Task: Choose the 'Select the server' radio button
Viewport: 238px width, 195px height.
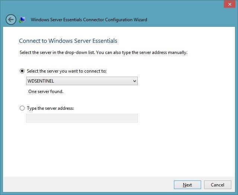Action: point(22,71)
